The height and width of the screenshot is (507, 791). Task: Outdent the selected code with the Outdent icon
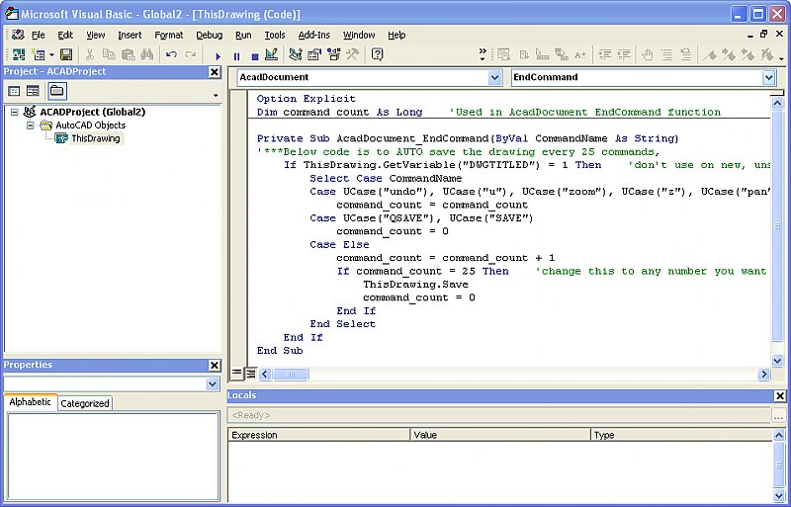pyautogui.click(x=624, y=54)
